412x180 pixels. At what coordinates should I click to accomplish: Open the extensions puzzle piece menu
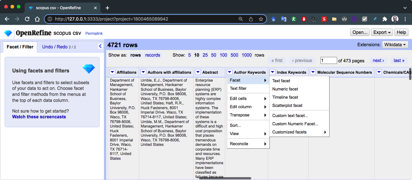click(385, 19)
